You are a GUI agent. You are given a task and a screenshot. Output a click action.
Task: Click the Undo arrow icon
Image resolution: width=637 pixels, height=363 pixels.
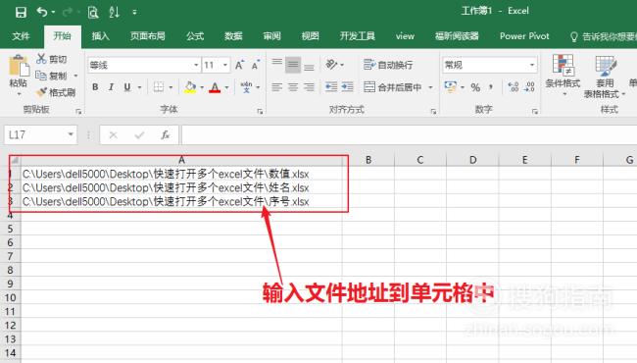tap(42, 12)
